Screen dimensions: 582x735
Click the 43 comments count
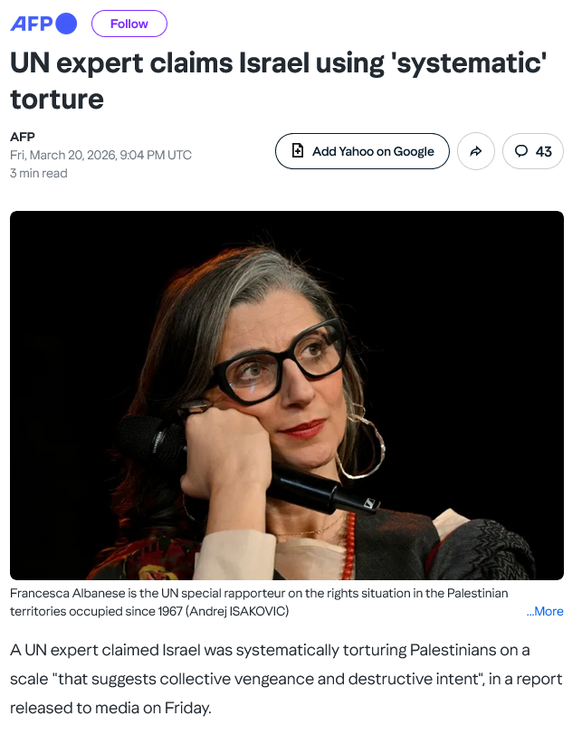[544, 151]
